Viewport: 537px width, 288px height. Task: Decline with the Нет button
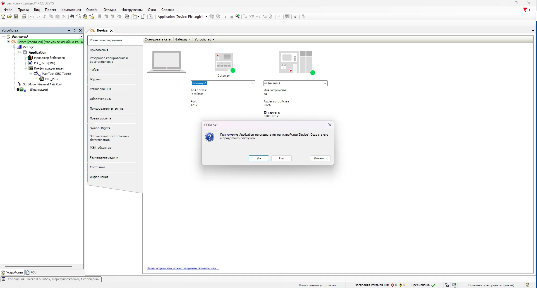click(x=282, y=159)
